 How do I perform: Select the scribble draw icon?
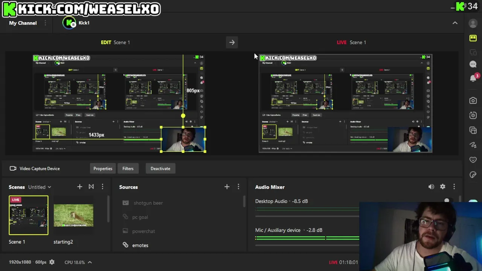coord(473,145)
